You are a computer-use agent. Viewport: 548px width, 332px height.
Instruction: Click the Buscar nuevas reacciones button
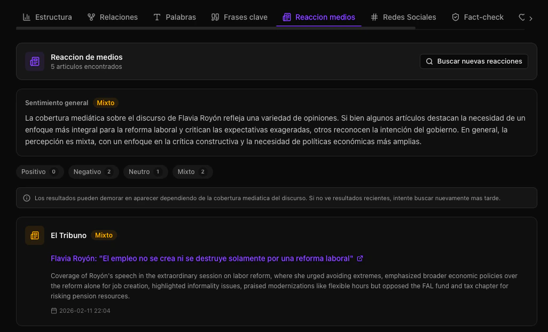tap(474, 61)
